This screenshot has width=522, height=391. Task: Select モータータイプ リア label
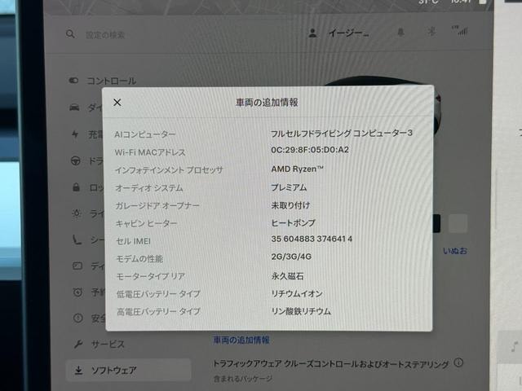pos(150,276)
